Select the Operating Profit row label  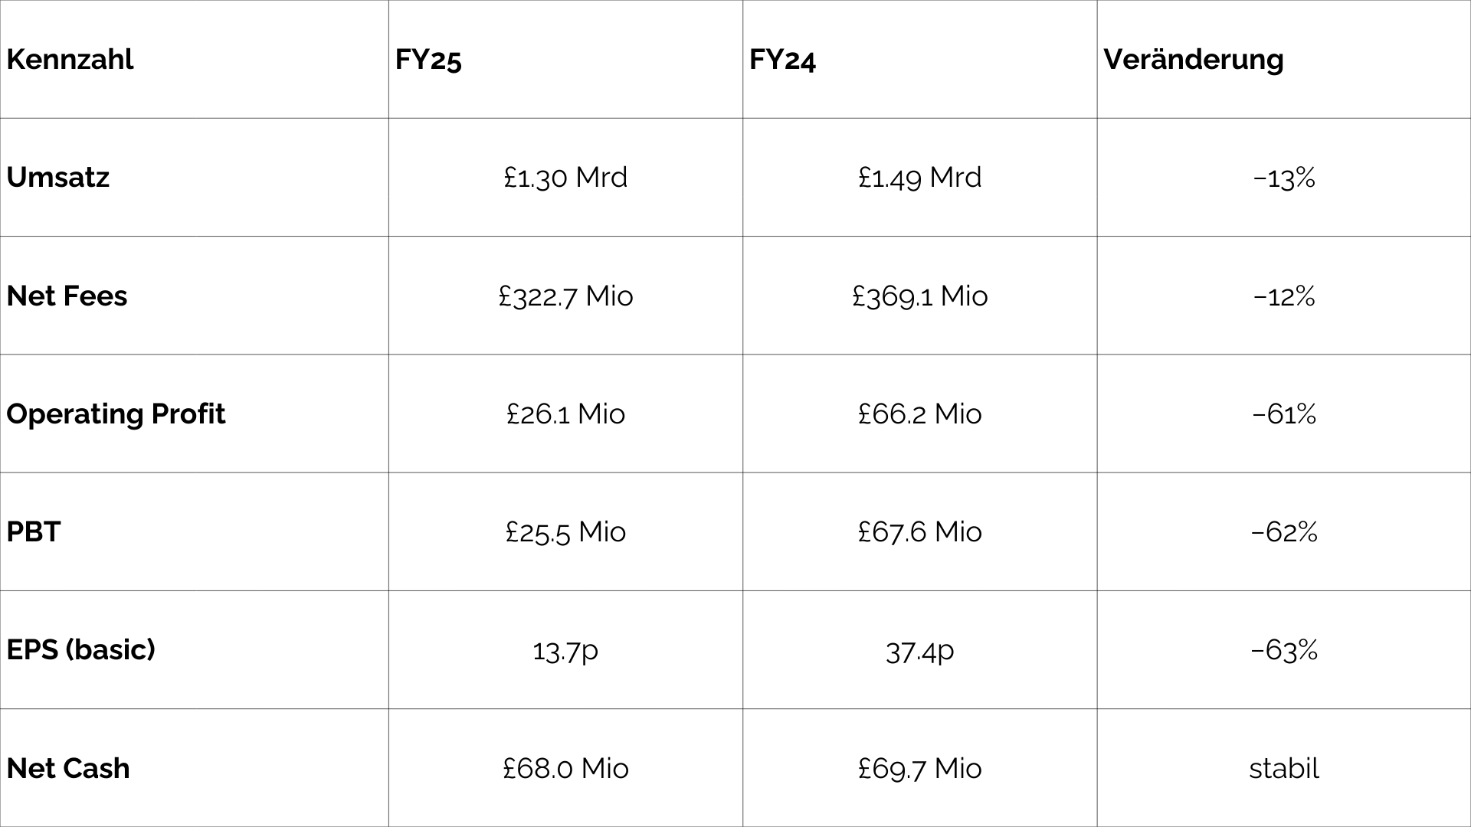pos(194,413)
